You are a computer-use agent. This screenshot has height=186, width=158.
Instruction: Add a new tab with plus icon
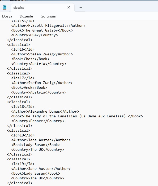[81, 8]
